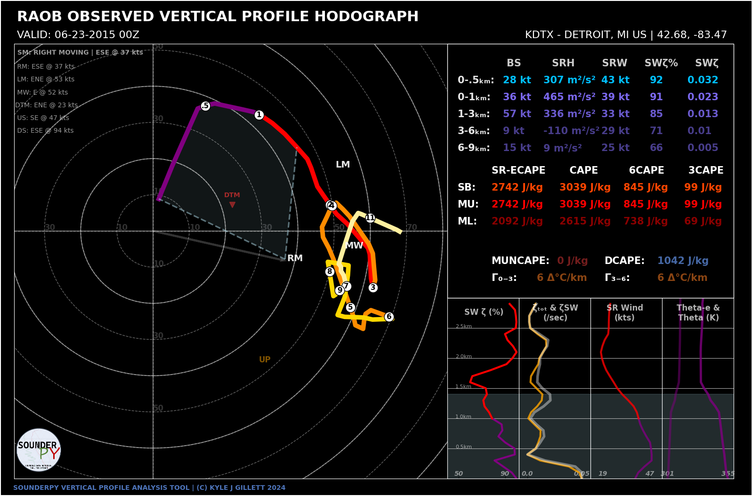This screenshot has height=496, width=752.
Task: Click the Γ0-3 lapse rate value
Action: click(x=562, y=278)
